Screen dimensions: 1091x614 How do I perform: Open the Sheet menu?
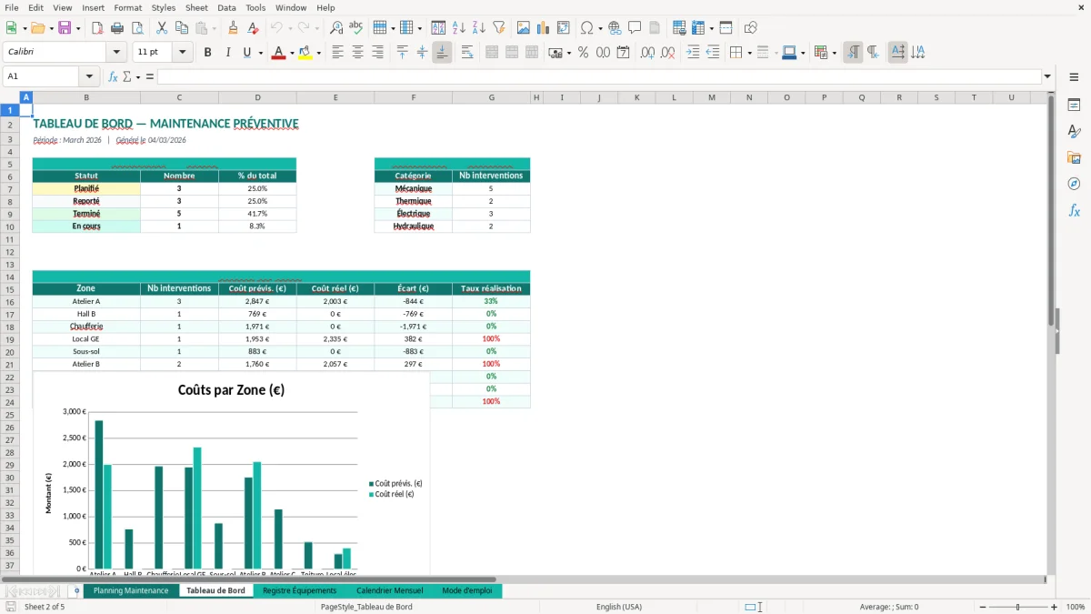(196, 7)
